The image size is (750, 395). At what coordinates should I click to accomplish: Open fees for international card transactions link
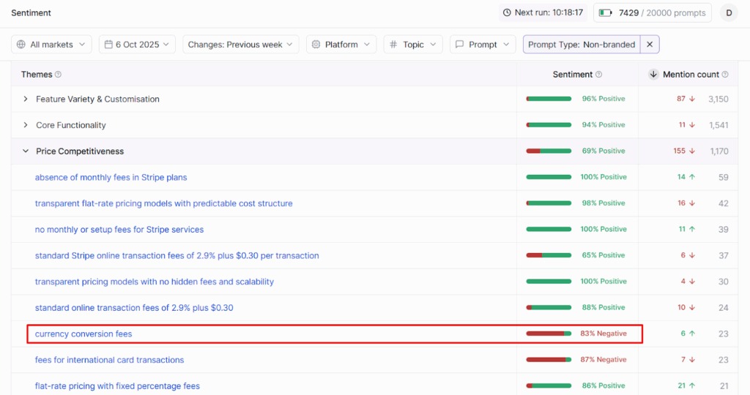click(x=109, y=360)
